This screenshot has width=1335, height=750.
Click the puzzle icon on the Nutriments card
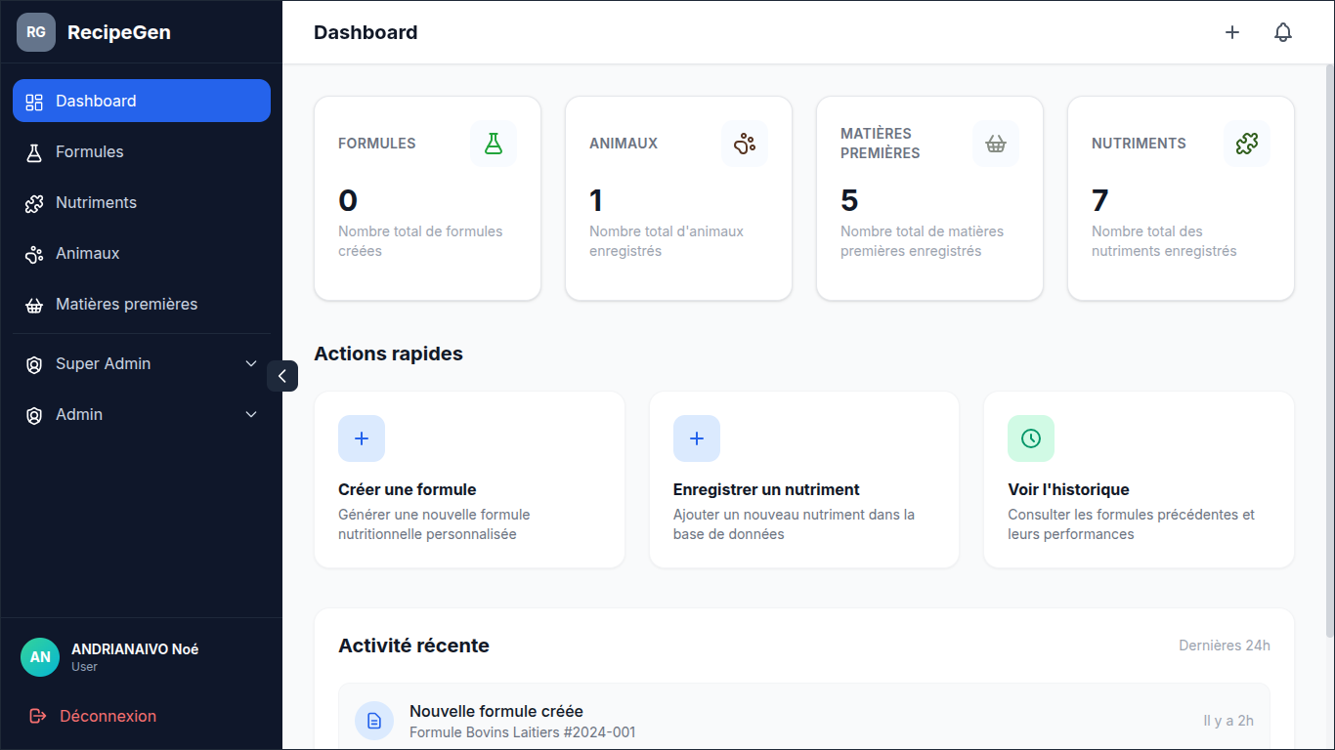click(1246, 143)
